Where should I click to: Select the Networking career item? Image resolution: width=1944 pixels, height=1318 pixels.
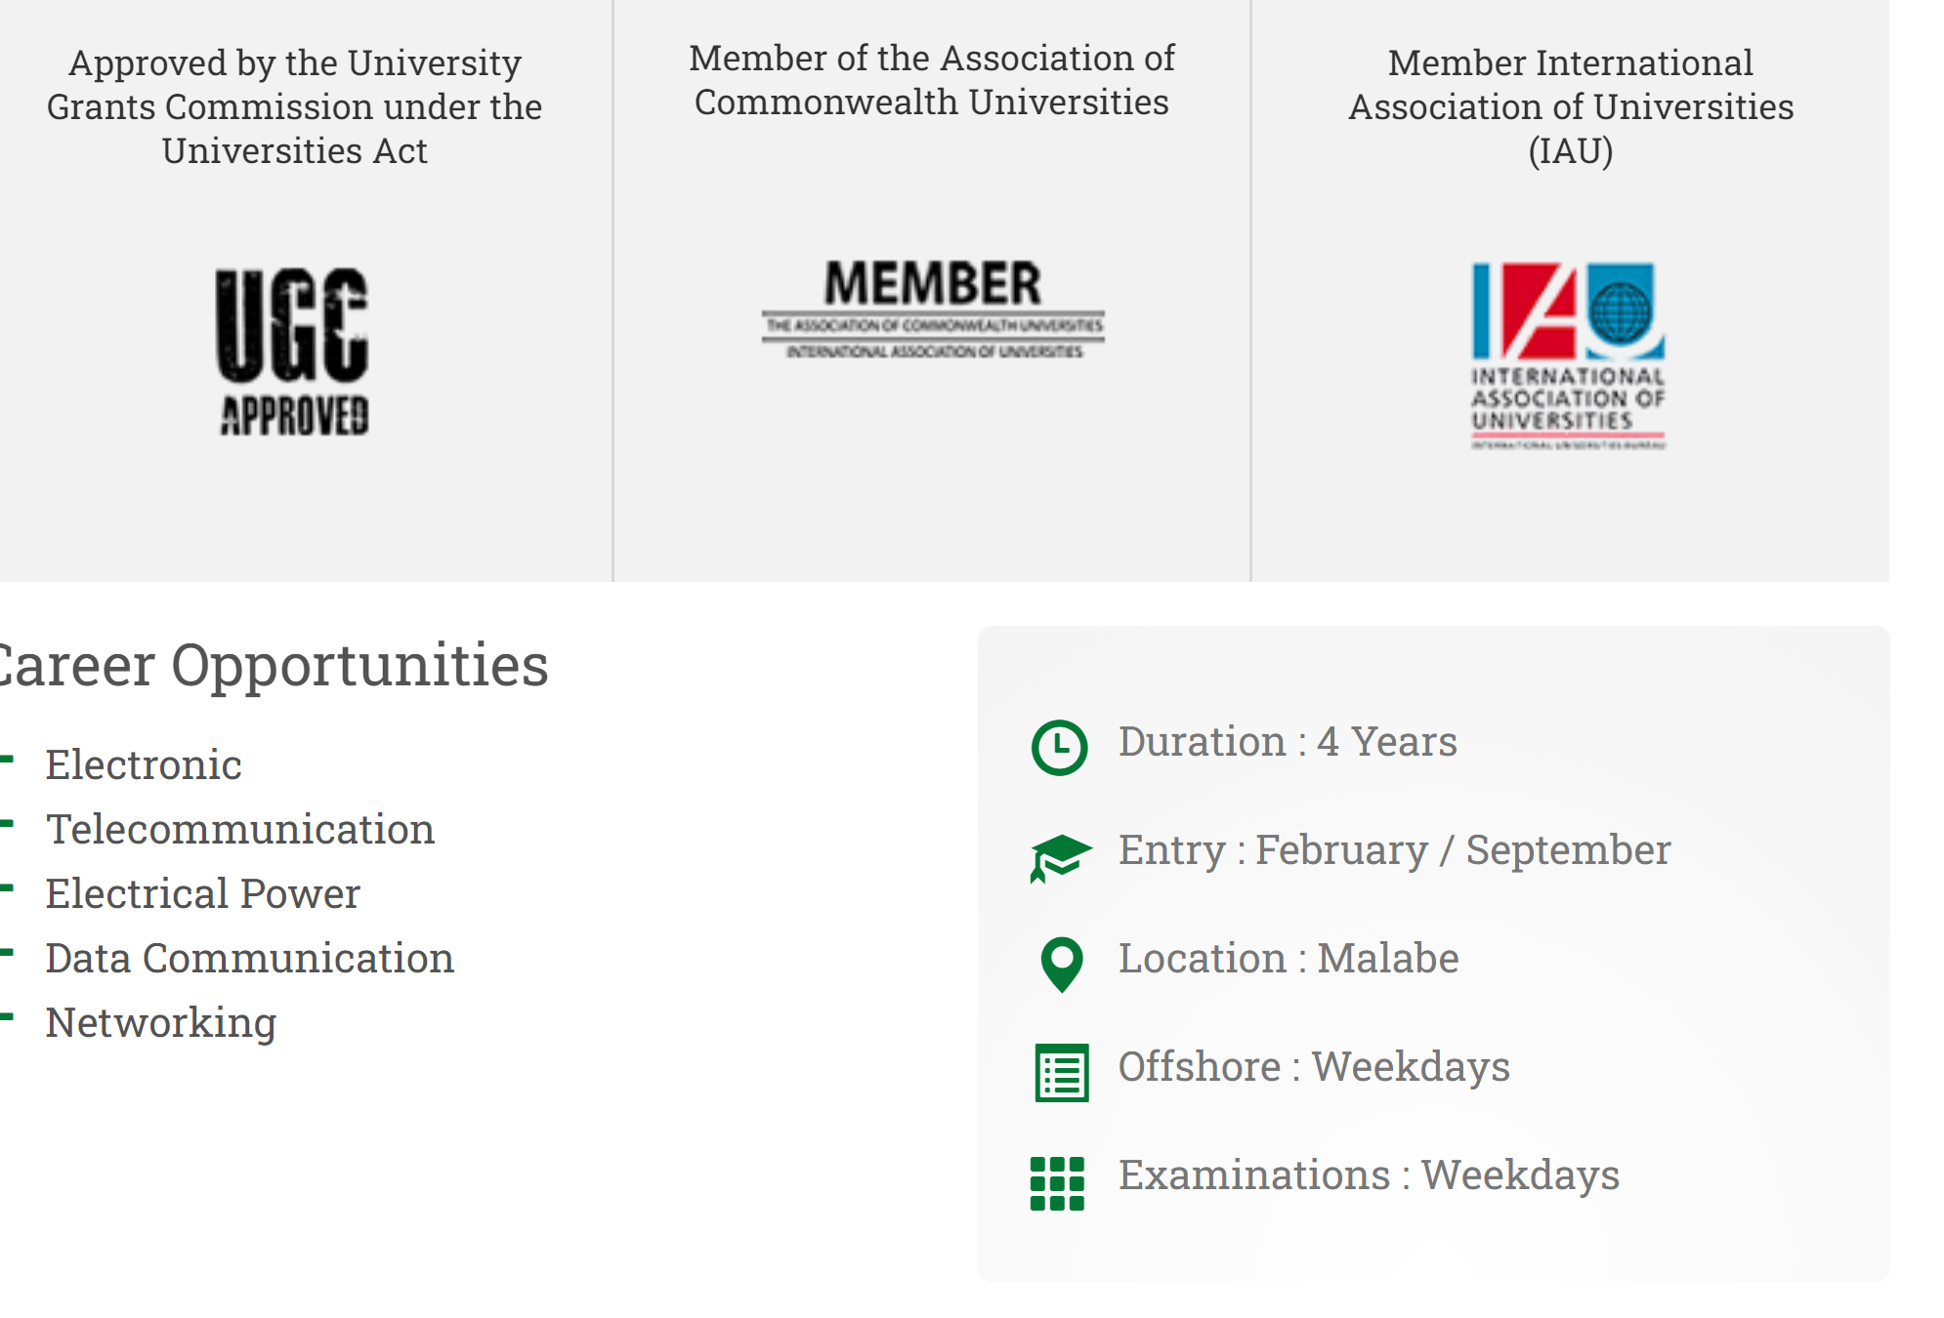pyautogui.click(x=161, y=1023)
